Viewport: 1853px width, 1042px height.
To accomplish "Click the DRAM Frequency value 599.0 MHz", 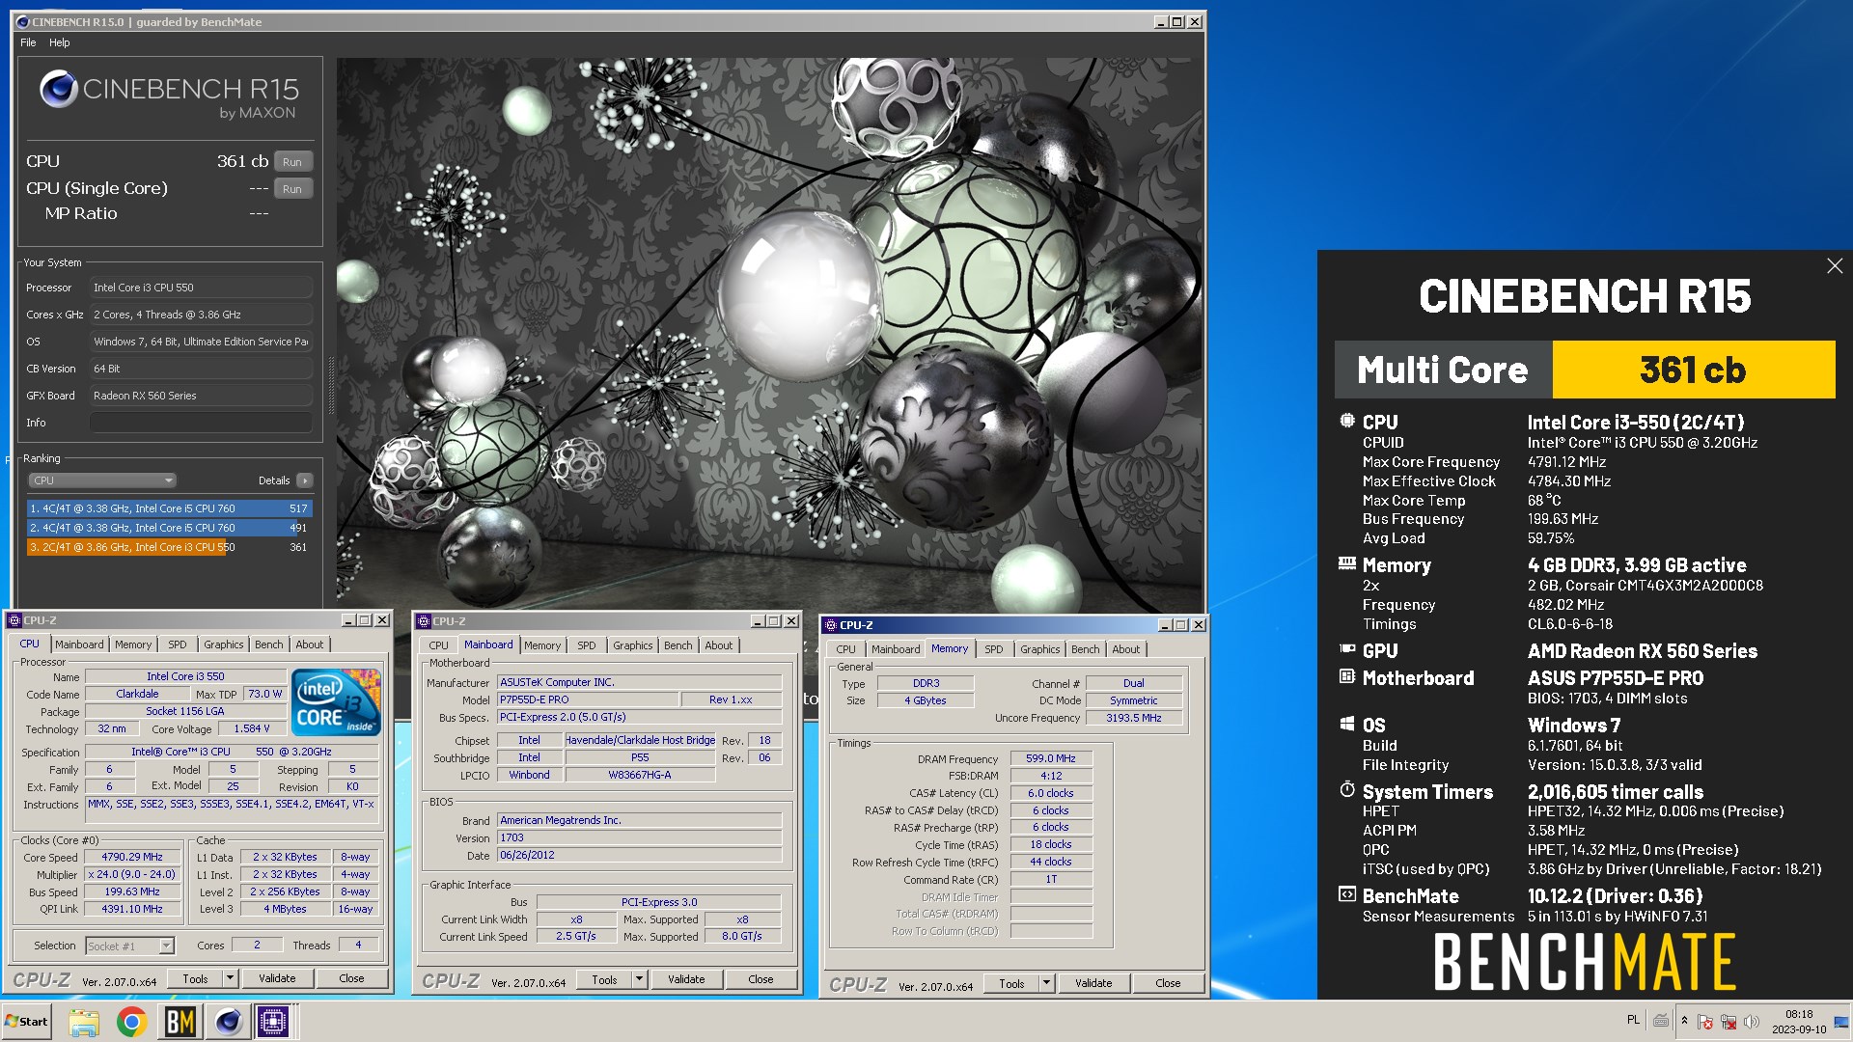I will pos(1051,758).
